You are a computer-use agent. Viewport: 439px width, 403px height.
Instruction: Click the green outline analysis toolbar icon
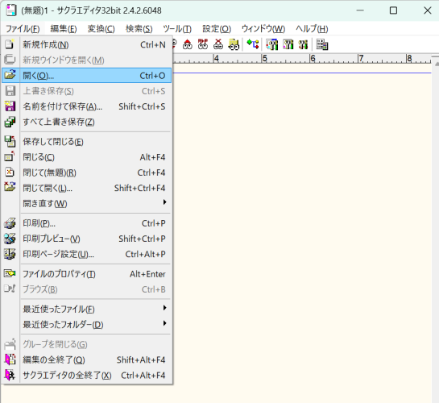tap(253, 44)
